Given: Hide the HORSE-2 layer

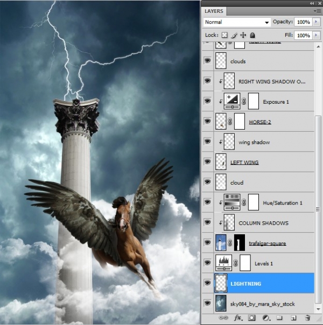Looking at the screenshot, I should coord(207,121).
